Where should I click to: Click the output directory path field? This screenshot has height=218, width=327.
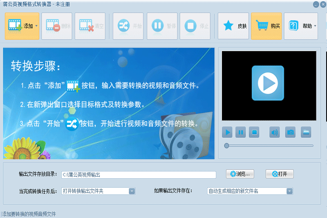coord(138,175)
